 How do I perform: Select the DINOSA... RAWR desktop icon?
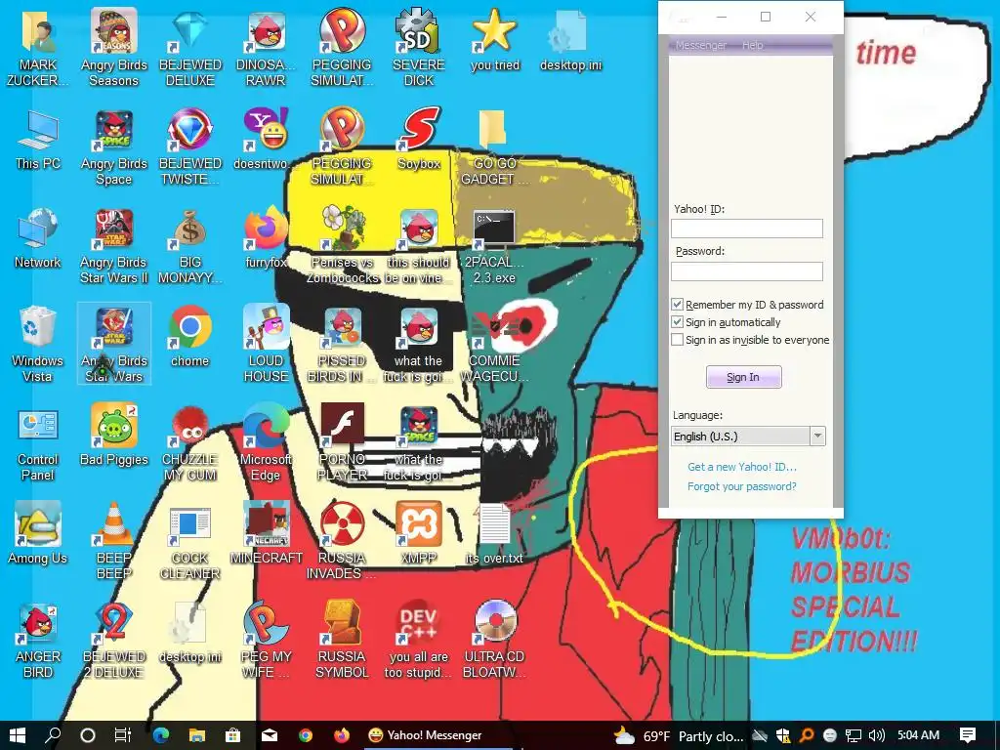click(266, 48)
